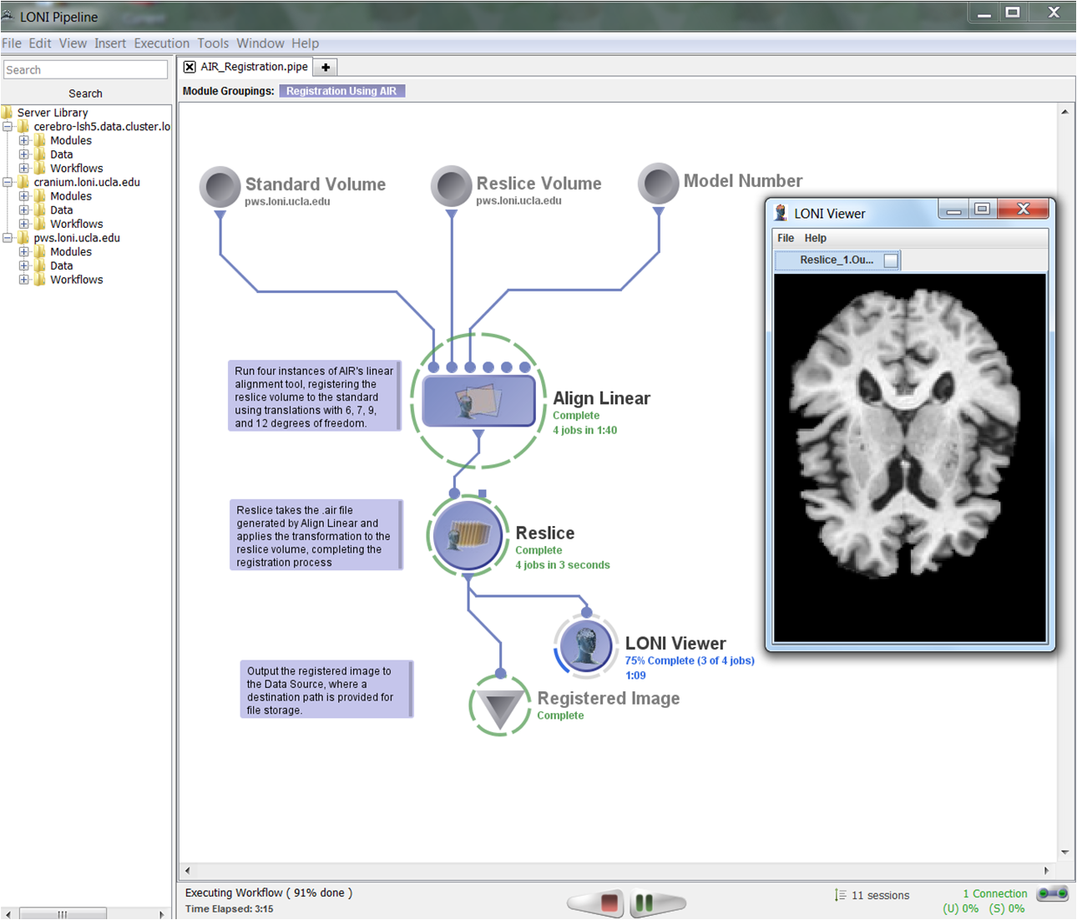Click the connection status icon in status bar
Image resolution: width=1077 pixels, height=920 pixels.
1052,894
